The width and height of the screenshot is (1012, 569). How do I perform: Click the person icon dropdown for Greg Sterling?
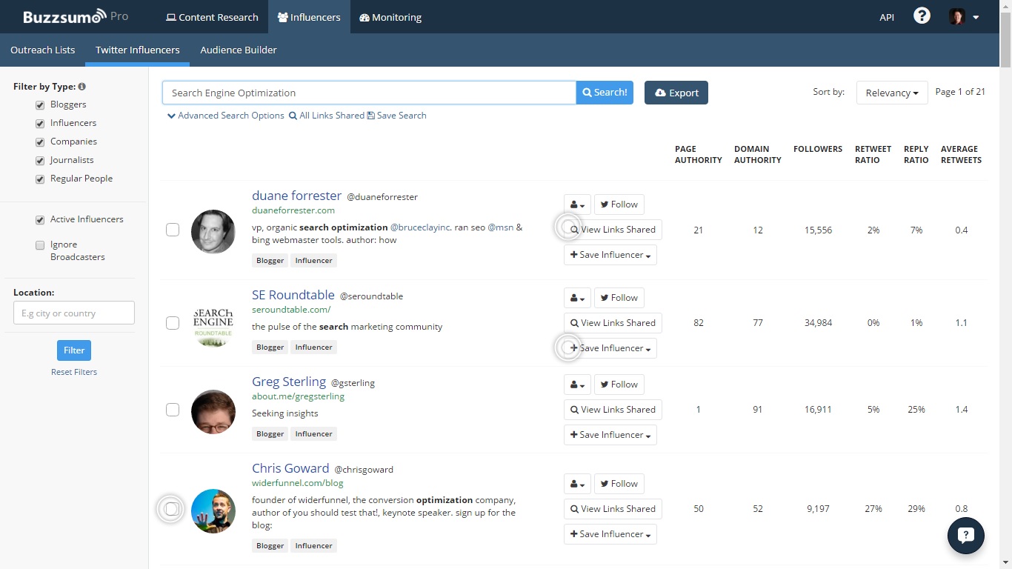pyautogui.click(x=577, y=385)
